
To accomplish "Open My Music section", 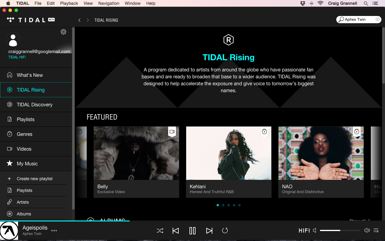I will pos(36,164).
